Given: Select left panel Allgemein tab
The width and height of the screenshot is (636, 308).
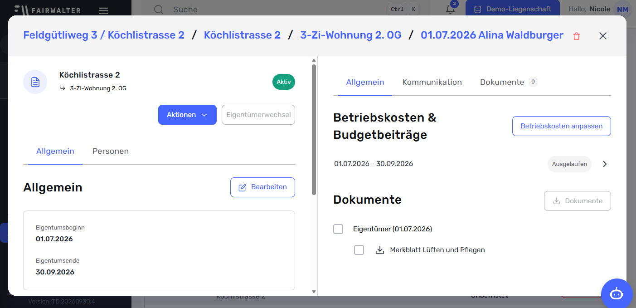Looking at the screenshot, I should (55, 151).
